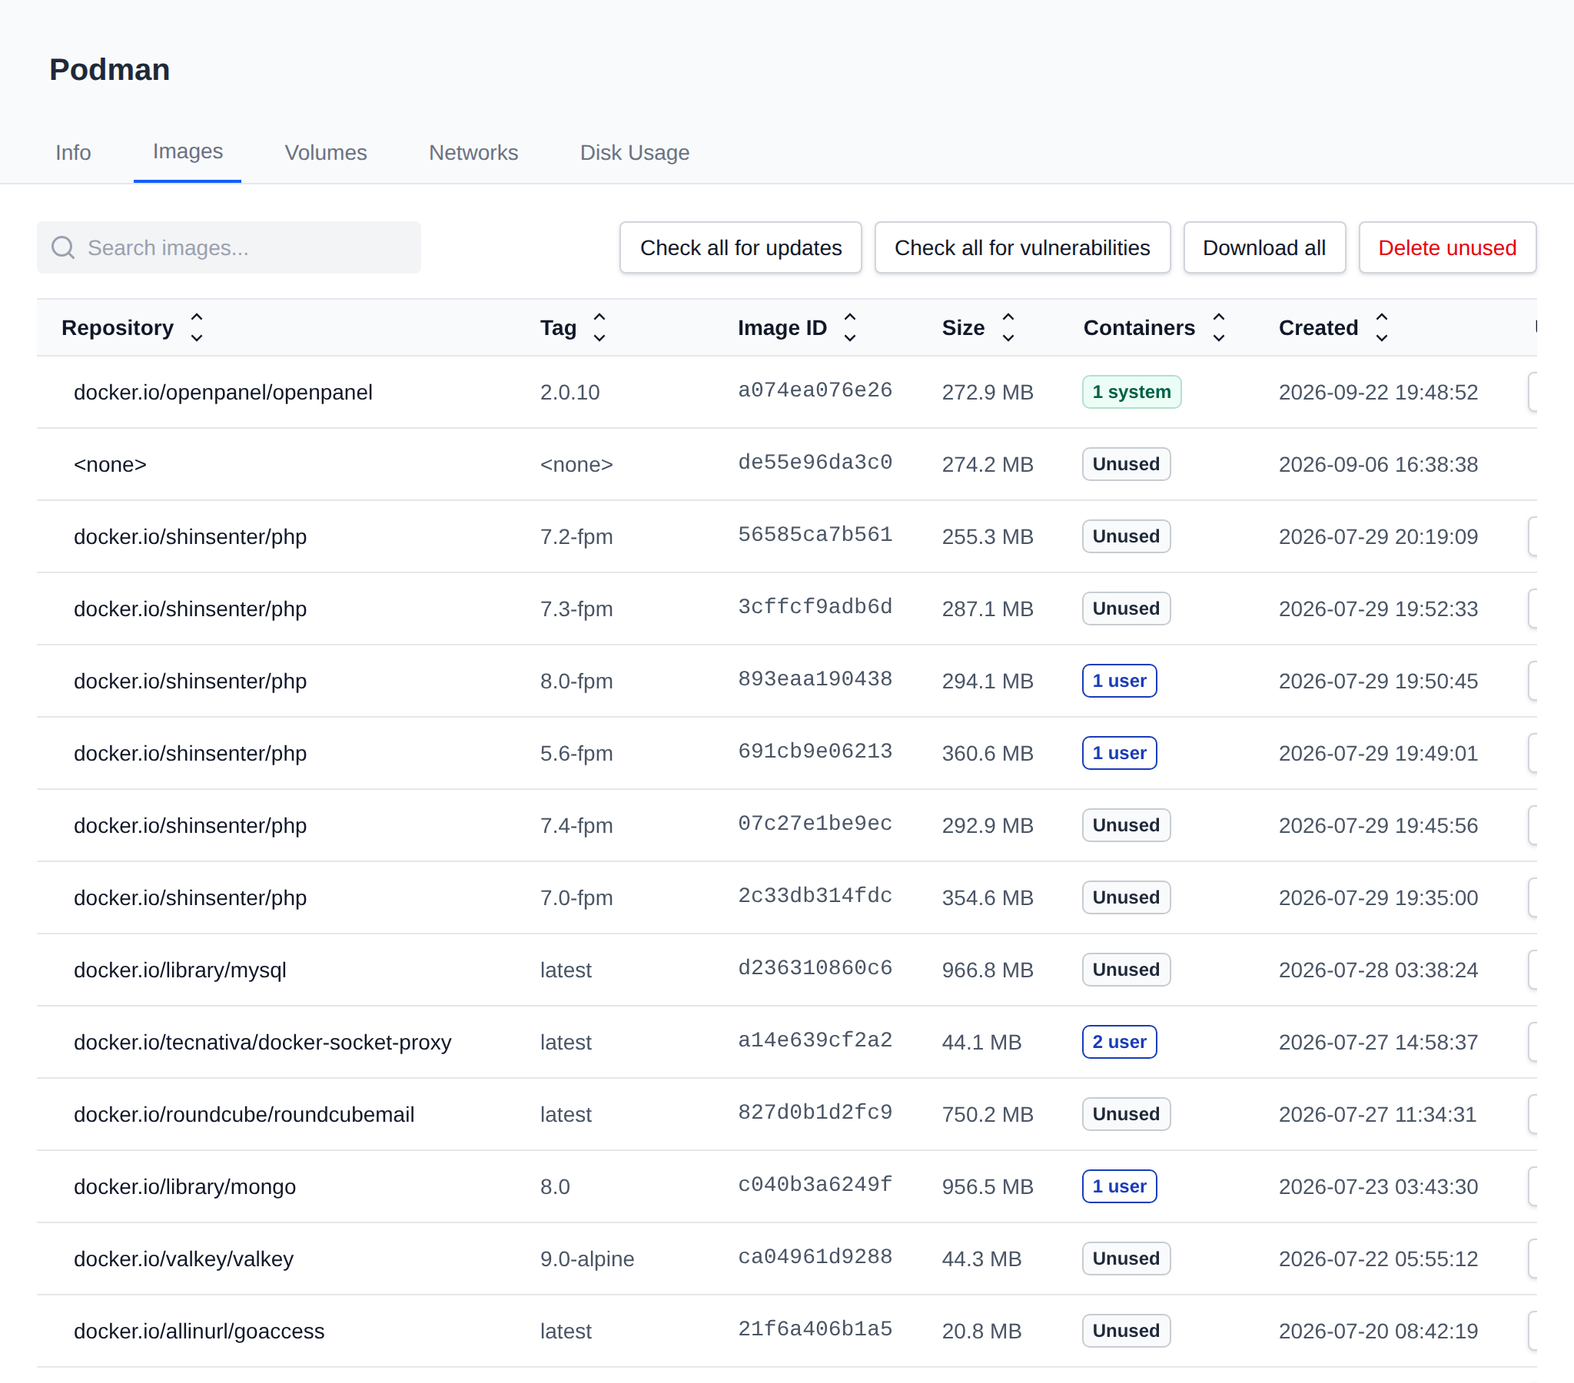Image resolution: width=1574 pixels, height=1383 pixels.
Task: Click the 956.5 MB size cell
Action: pyautogui.click(x=988, y=1186)
